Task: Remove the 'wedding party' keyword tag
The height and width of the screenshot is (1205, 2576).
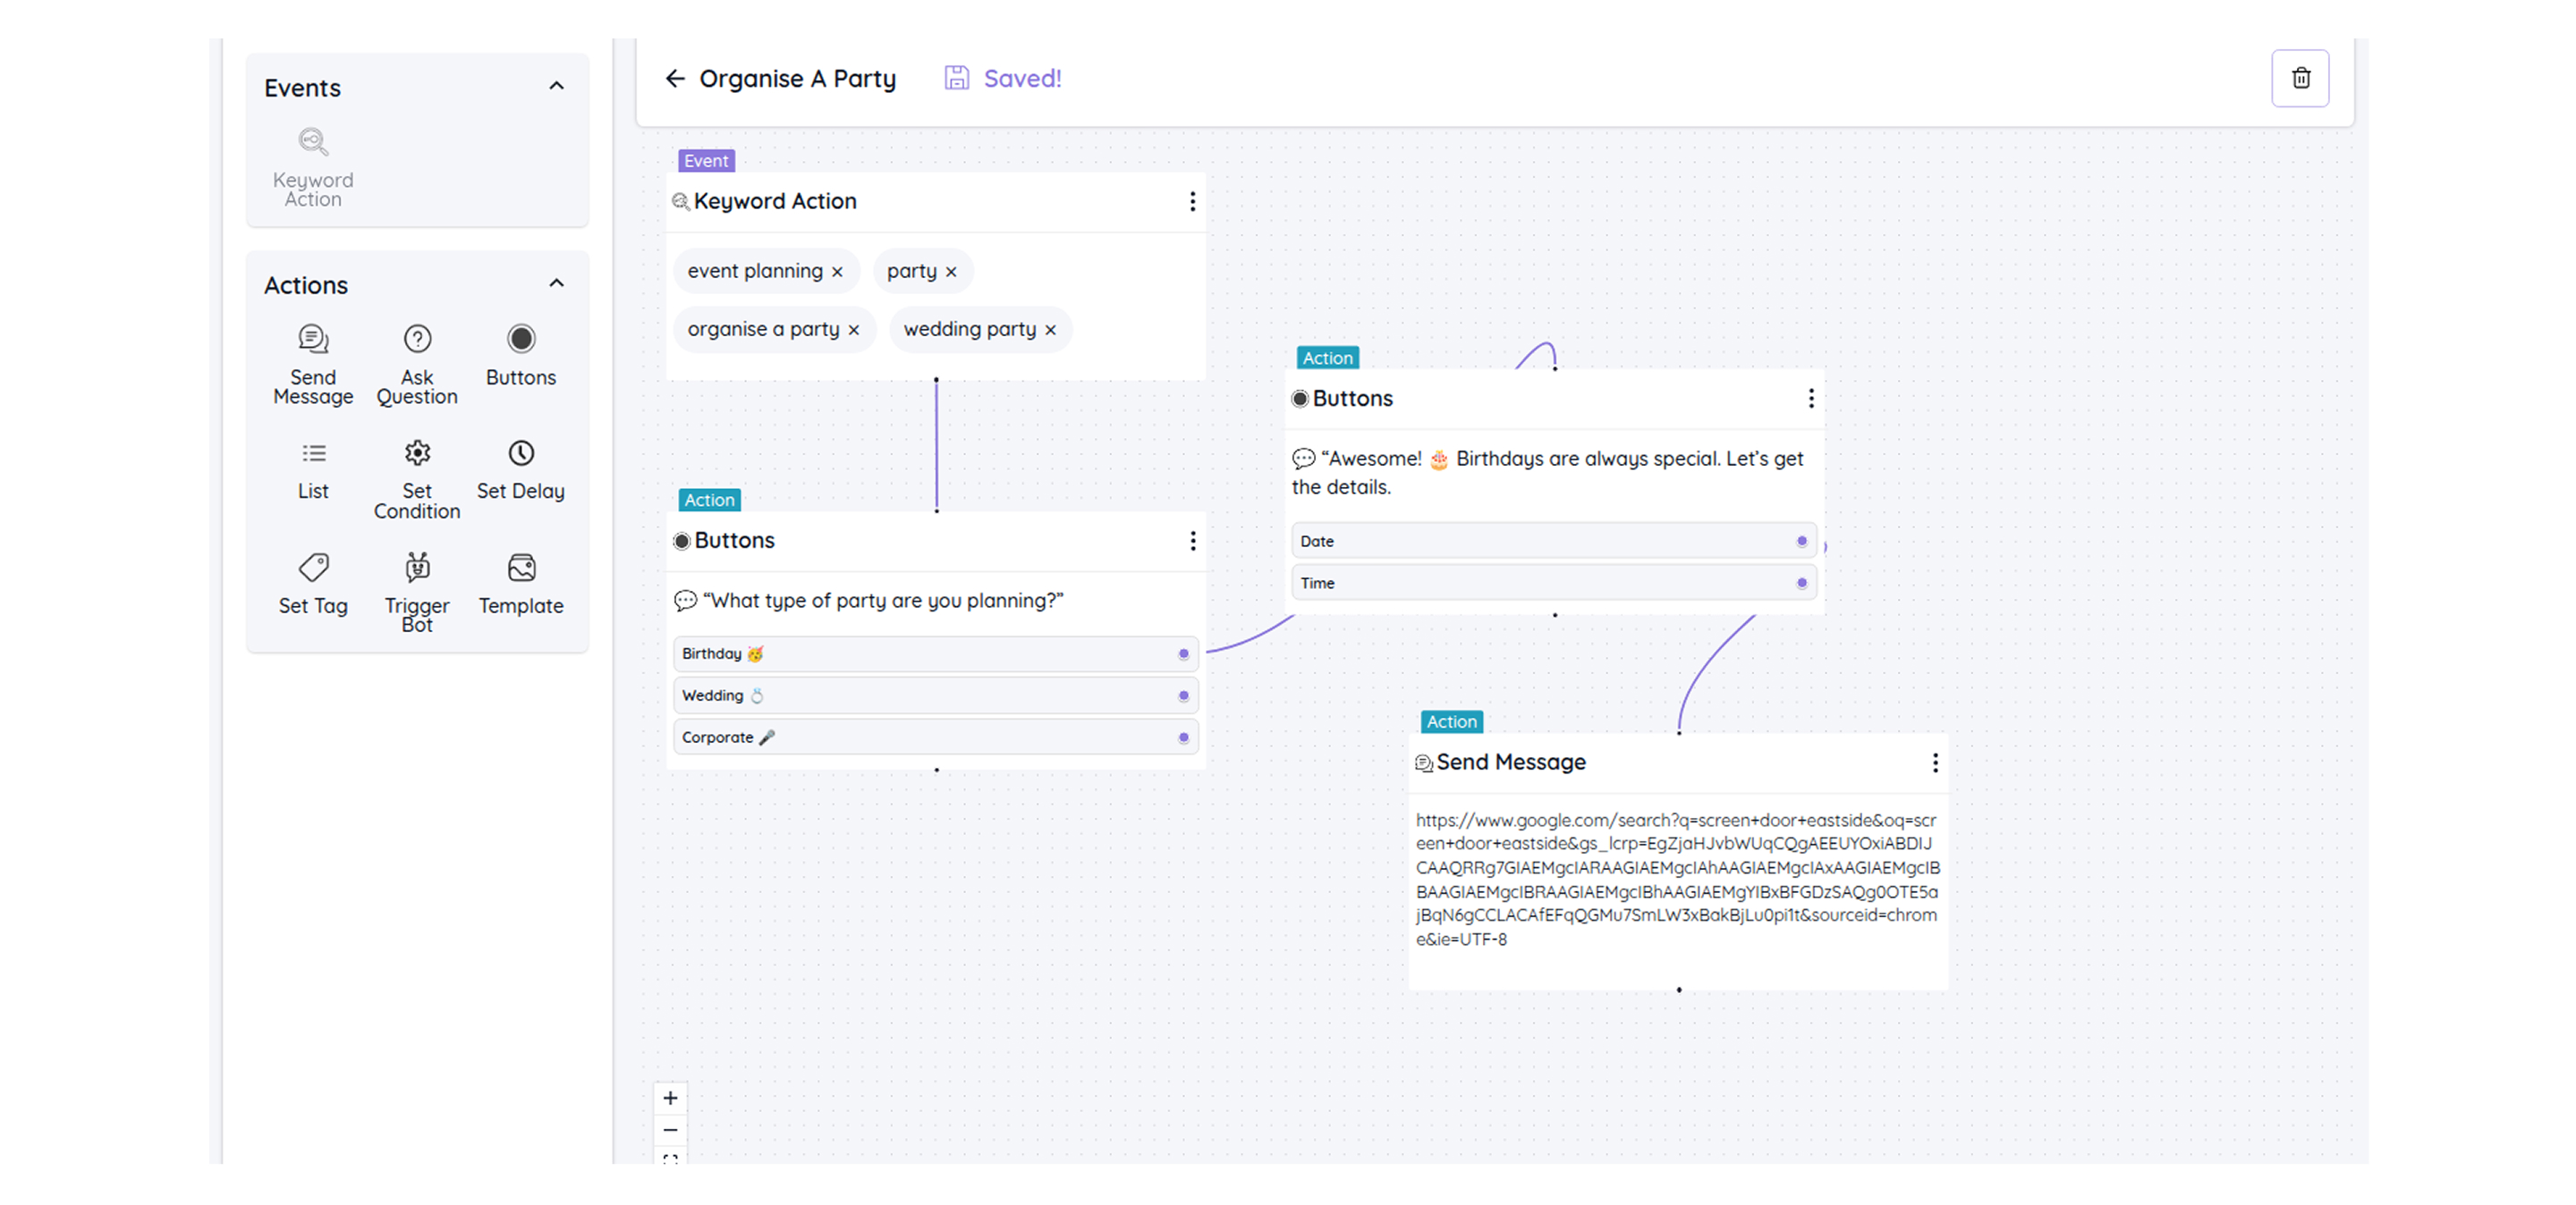Action: (x=1050, y=330)
